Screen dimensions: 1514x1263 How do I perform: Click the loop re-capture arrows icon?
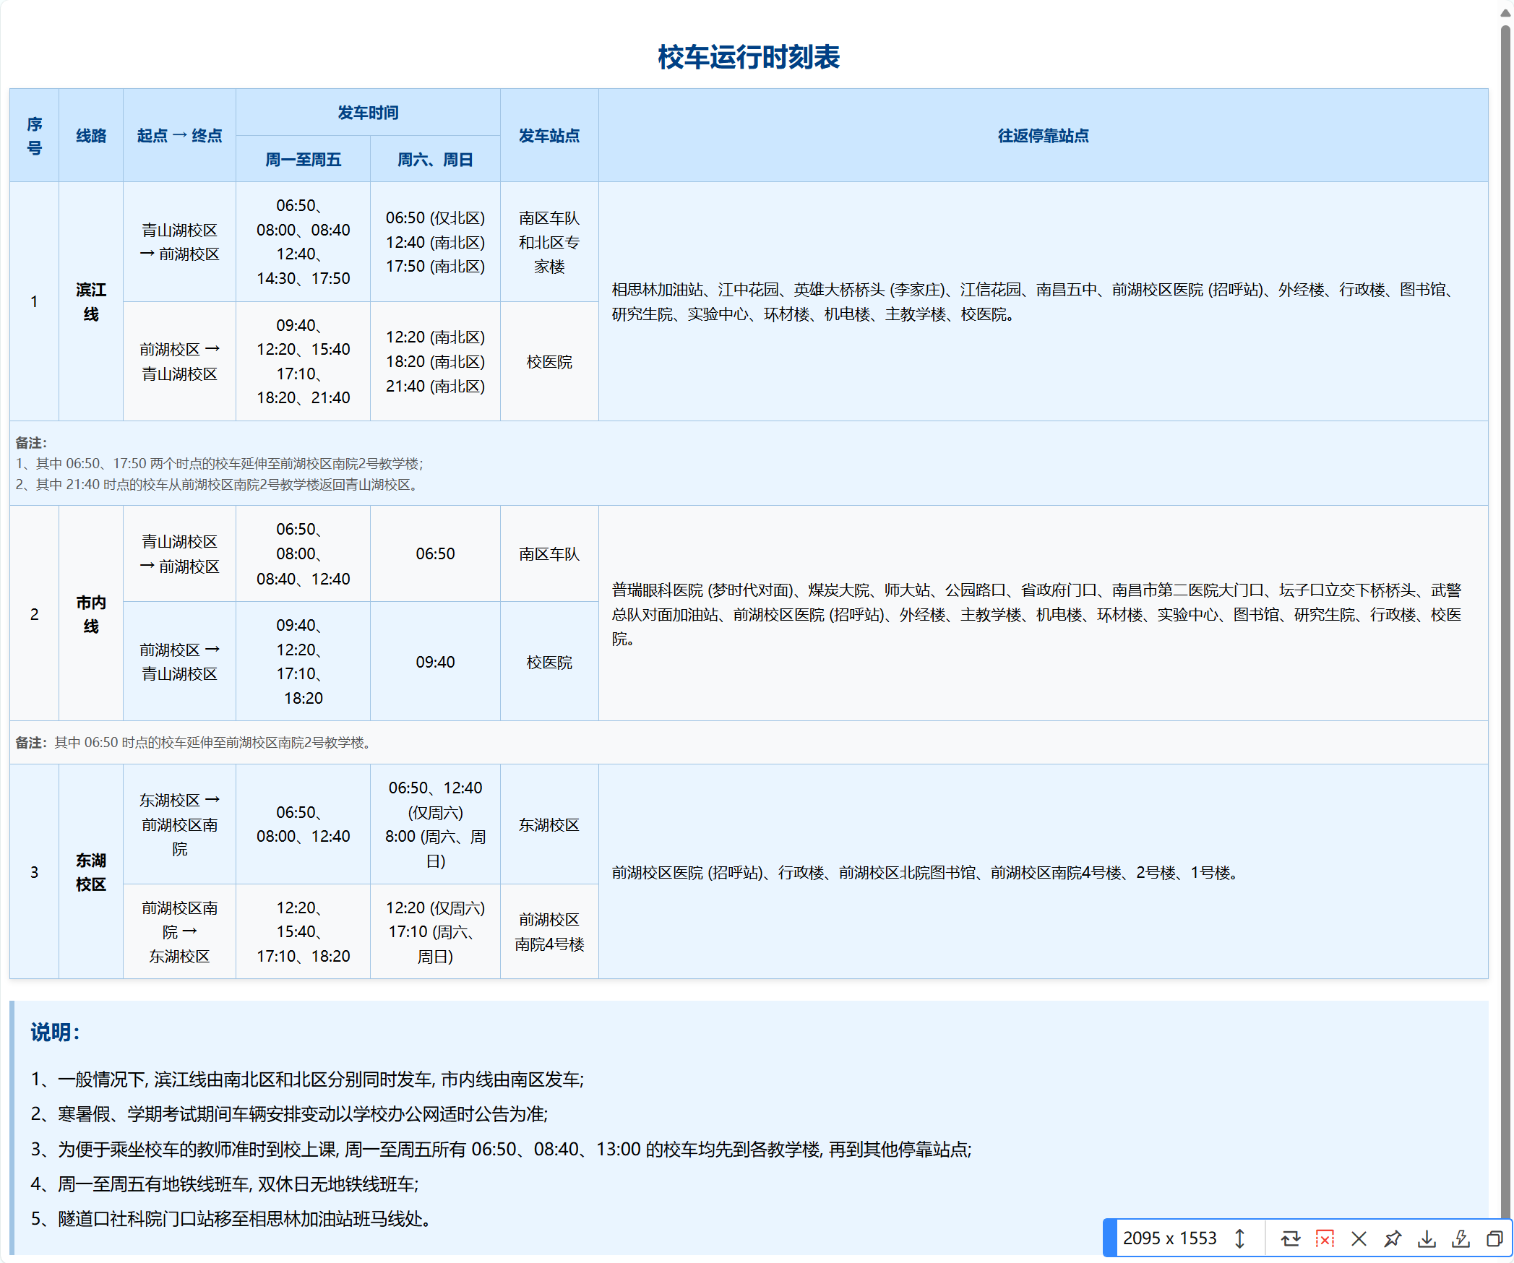1290,1238
